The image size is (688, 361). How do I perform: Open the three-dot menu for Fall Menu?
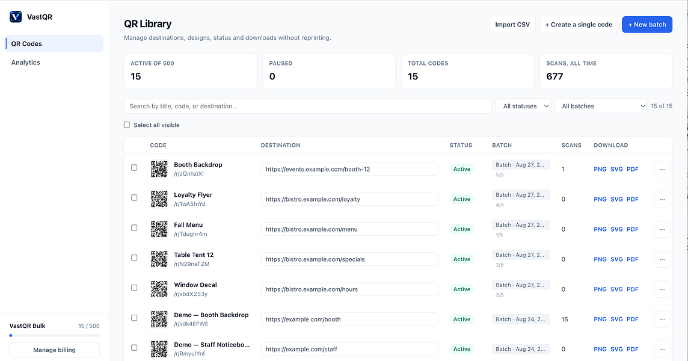pyautogui.click(x=662, y=229)
